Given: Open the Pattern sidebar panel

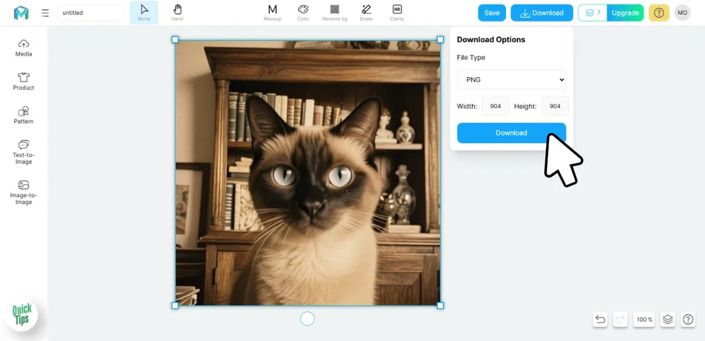Looking at the screenshot, I should (x=24, y=115).
